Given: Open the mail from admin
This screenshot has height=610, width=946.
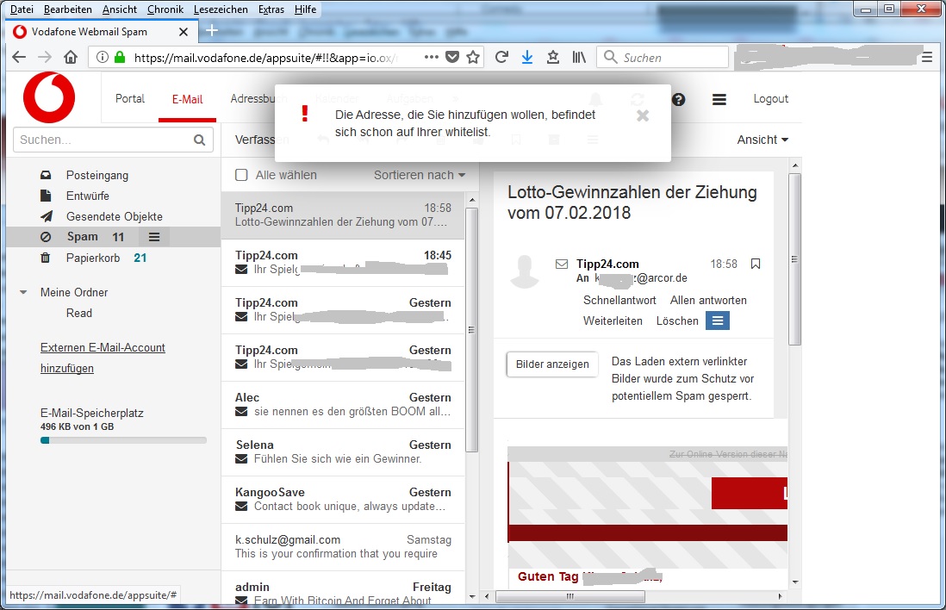Looking at the screenshot, I should [343, 588].
